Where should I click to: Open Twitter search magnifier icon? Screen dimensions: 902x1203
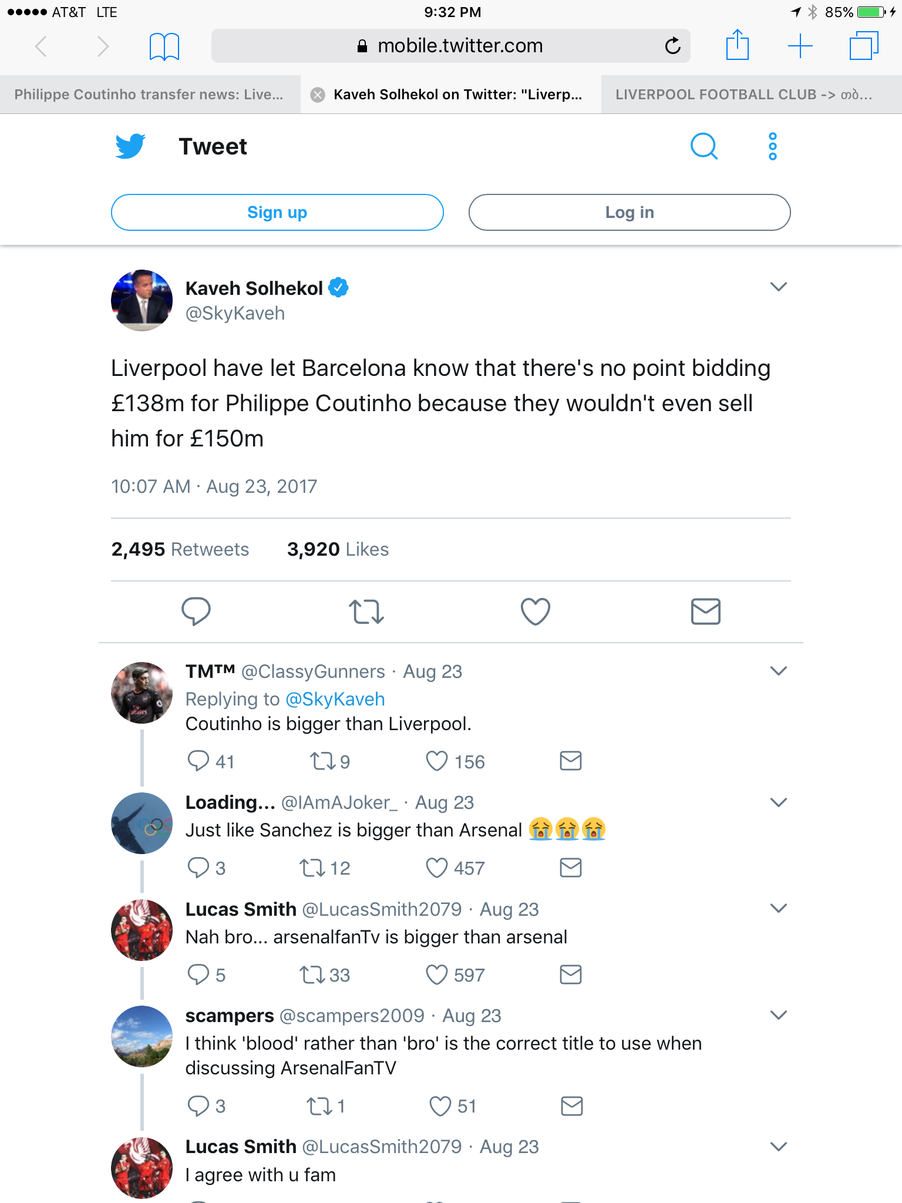704,146
